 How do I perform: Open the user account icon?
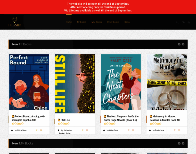pyautogui.click(x=189, y=22)
